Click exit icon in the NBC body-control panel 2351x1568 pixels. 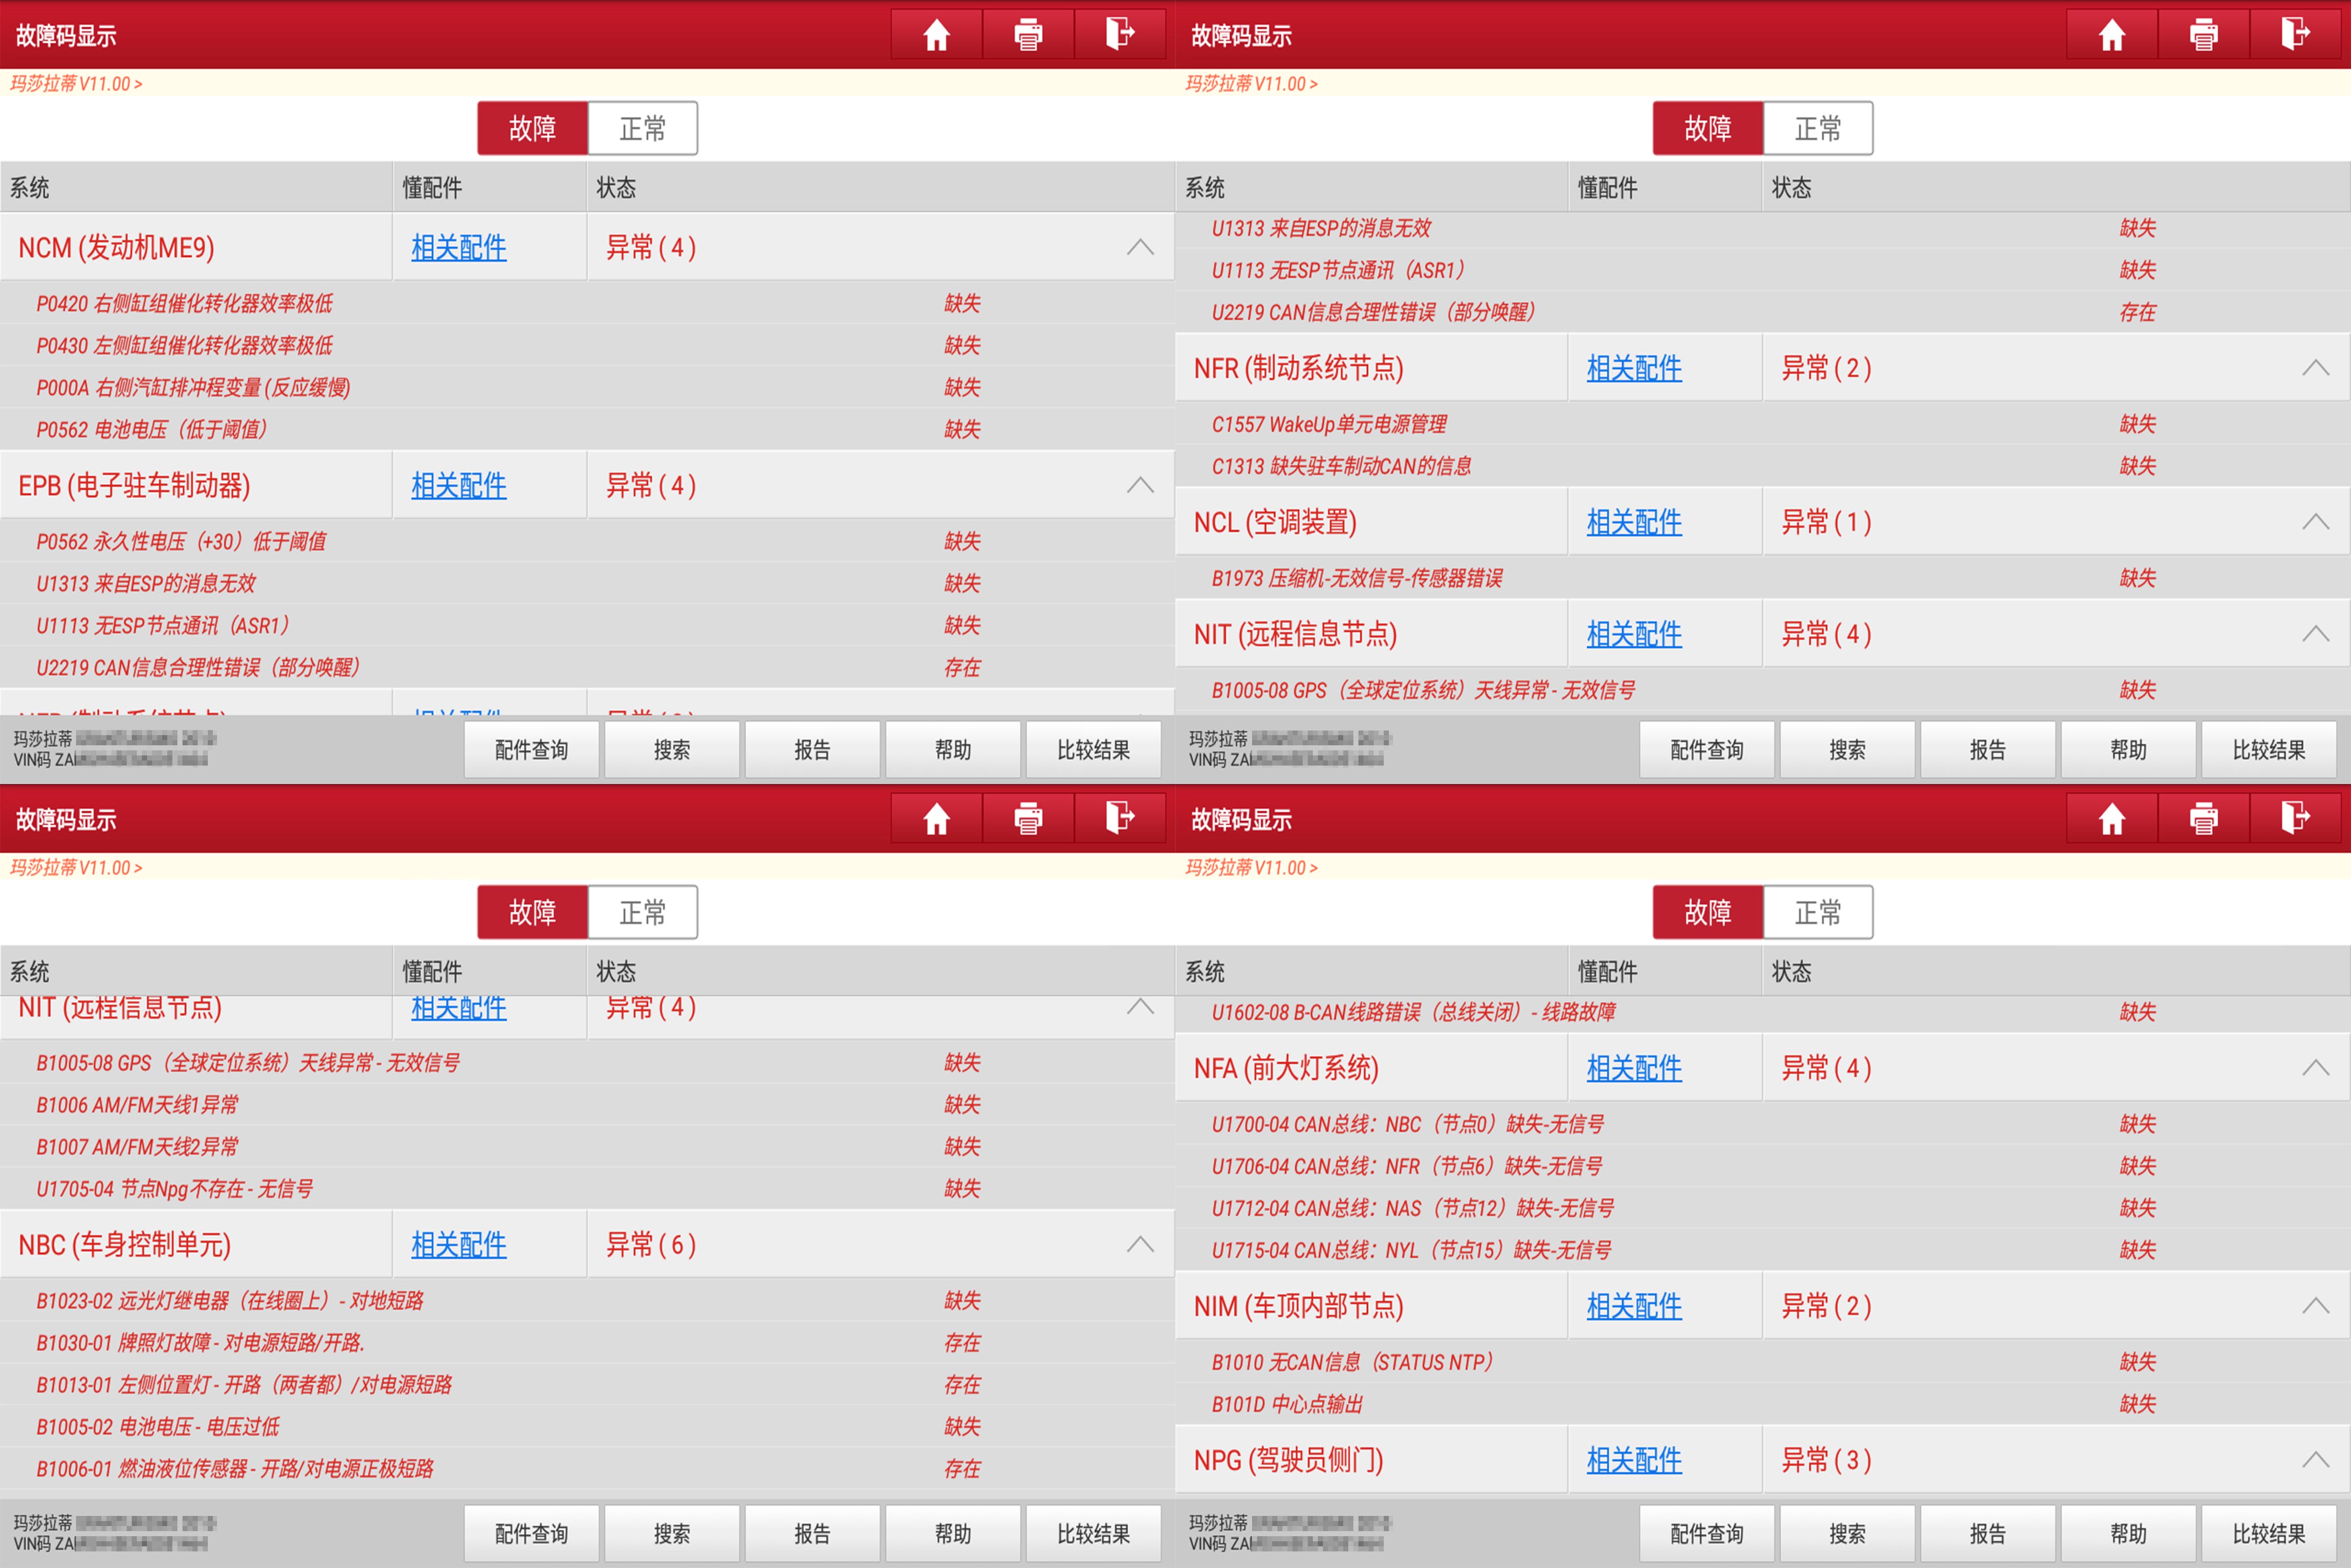point(1120,819)
